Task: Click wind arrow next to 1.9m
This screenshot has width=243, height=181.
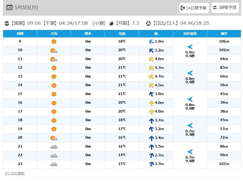Action: click(151, 42)
